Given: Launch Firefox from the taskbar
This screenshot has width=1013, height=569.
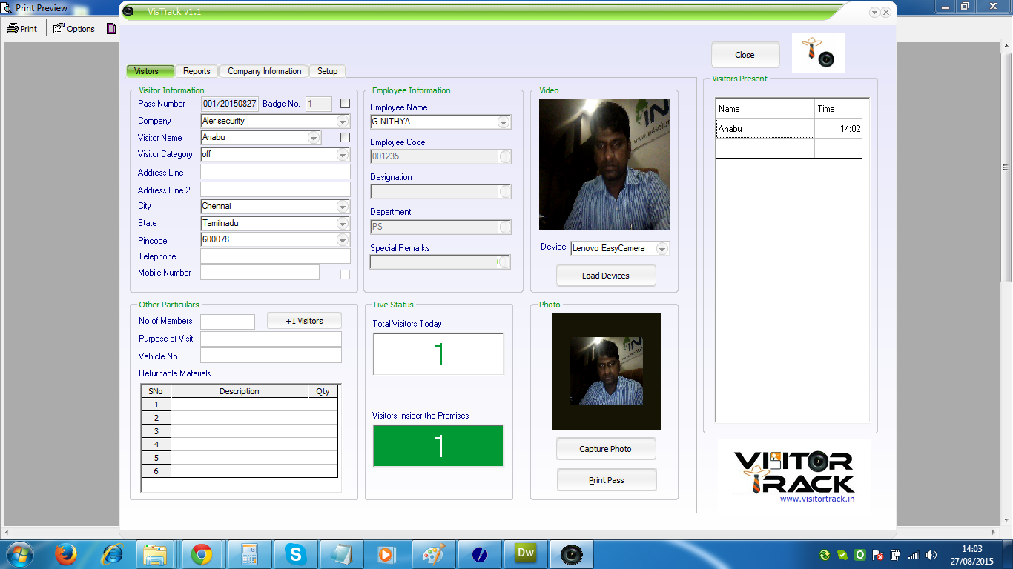Looking at the screenshot, I should click(x=66, y=554).
